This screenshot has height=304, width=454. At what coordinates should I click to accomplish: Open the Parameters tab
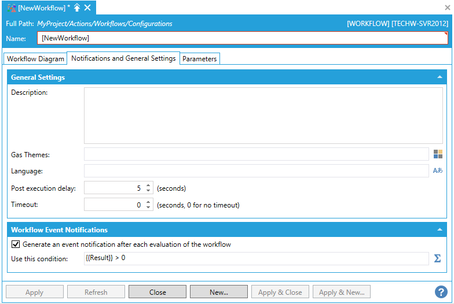pos(200,59)
